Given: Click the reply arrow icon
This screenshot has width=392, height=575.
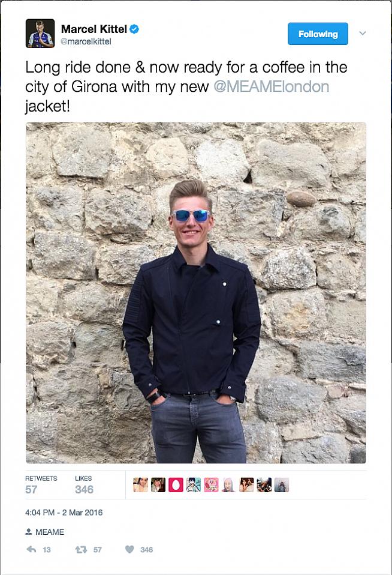Looking at the screenshot, I should (x=32, y=549).
